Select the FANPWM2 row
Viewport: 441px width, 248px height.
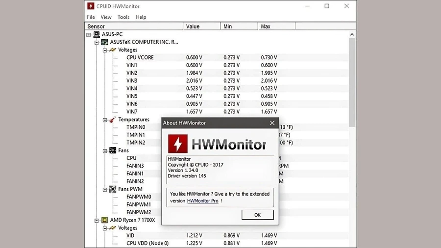click(139, 212)
